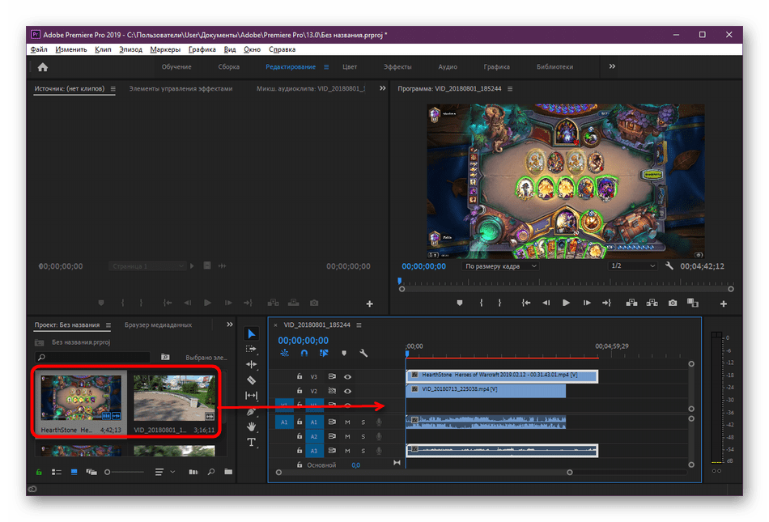Screen dimensions: 769x522
Task: Open 'По размеру кадра' zoom dropdown
Action: [x=499, y=265]
